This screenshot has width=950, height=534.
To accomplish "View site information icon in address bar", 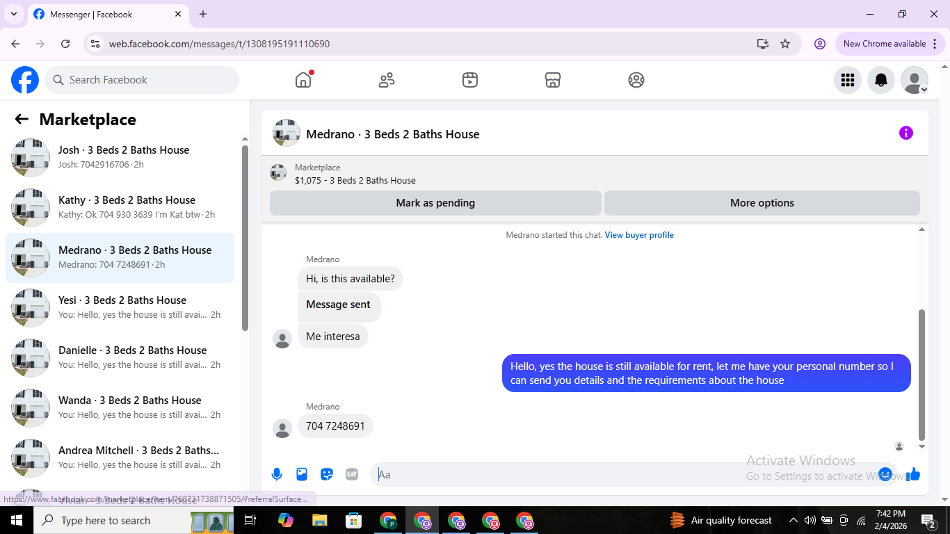I will pos(96,44).
